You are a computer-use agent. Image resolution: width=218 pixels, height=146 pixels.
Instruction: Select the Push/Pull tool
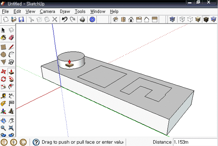tap(11, 72)
